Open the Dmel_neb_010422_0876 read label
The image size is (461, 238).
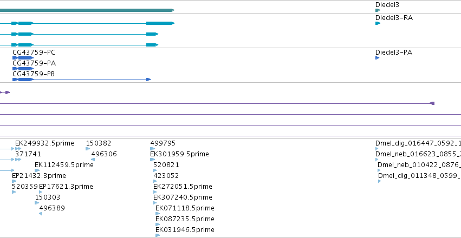419,165
